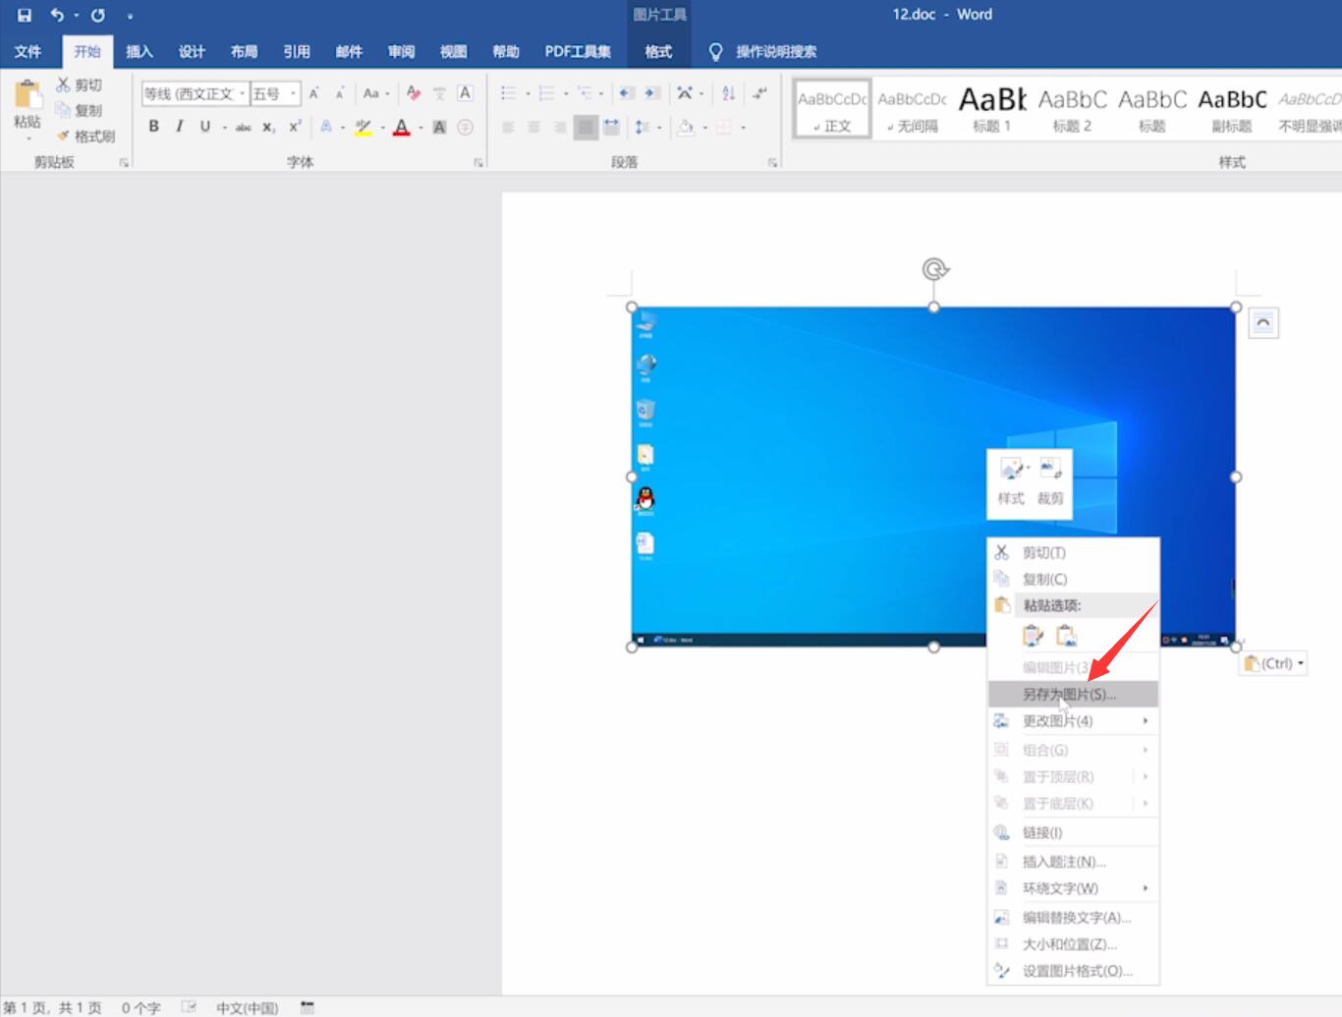This screenshot has height=1017, width=1342.
Task: Apply subscript formatting
Action: [268, 127]
